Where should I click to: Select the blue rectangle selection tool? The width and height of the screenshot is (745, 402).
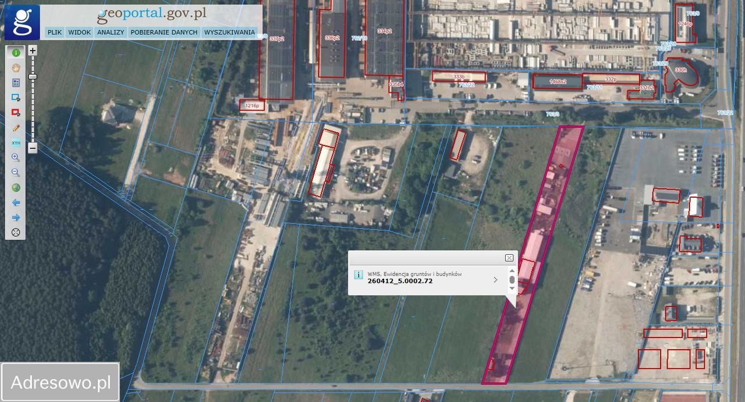point(16,98)
